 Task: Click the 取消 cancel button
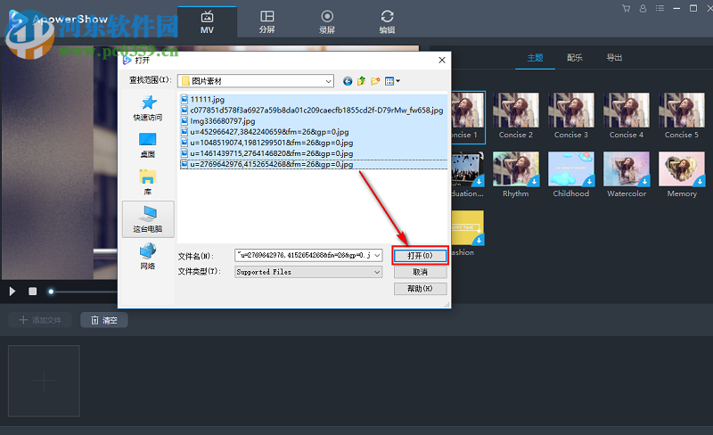pos(420,272)
